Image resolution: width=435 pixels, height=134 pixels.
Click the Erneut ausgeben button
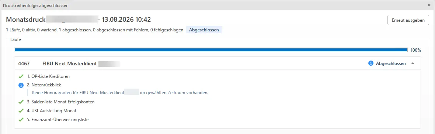(x=408, y=20)
